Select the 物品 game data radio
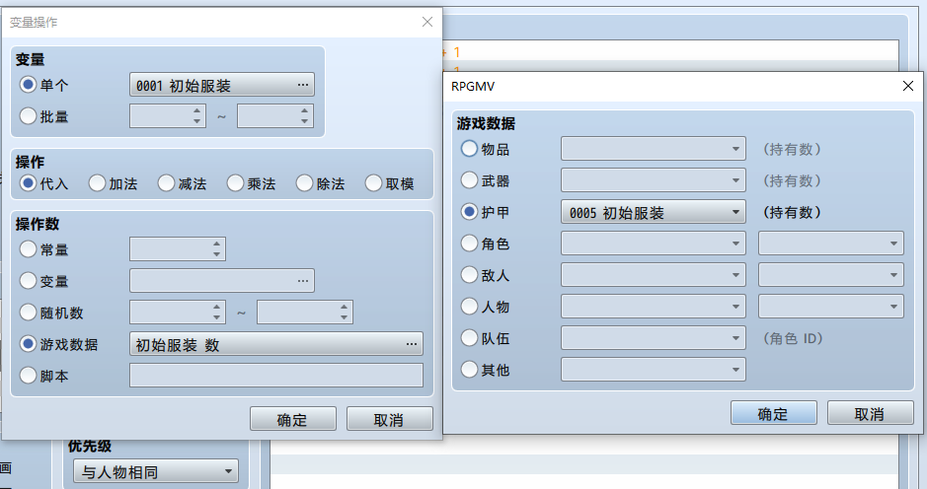927x489 pixels. 469,148
